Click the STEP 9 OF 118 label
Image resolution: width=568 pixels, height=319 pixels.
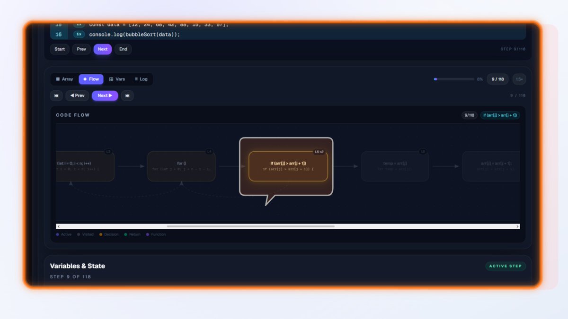(x=71, y=277)
